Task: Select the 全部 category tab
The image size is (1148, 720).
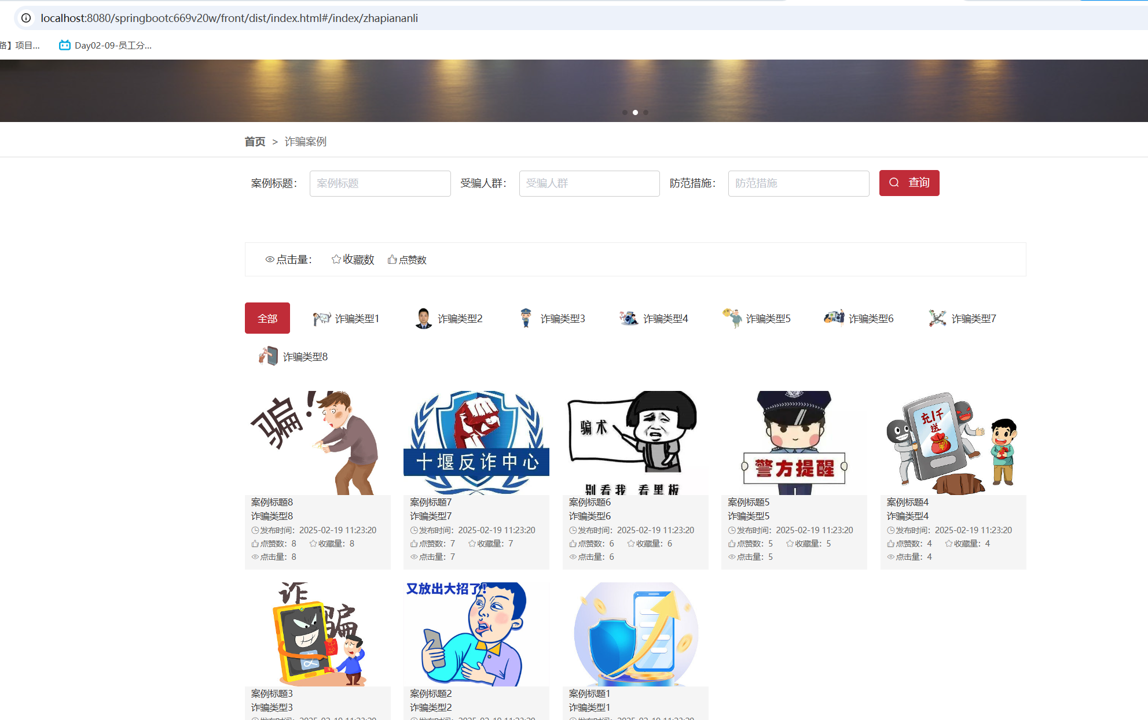Action: 267,318
